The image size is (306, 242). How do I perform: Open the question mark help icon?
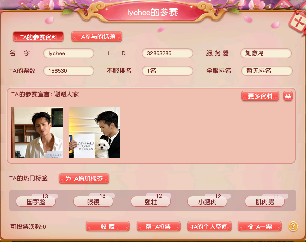pyautogui.click(x=293, y=226)
